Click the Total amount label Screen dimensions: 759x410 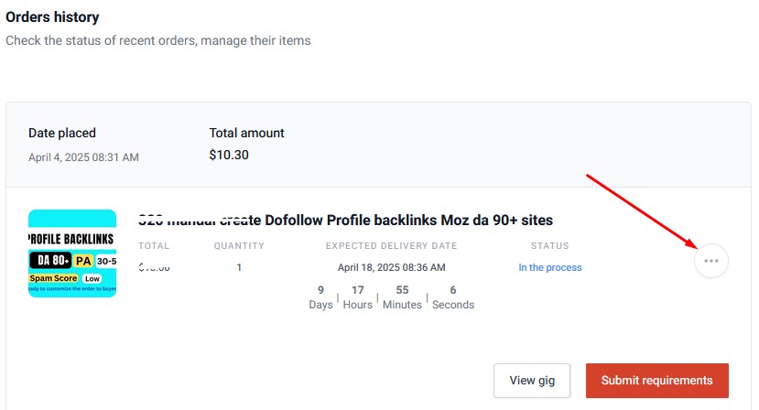click(247, 133)
